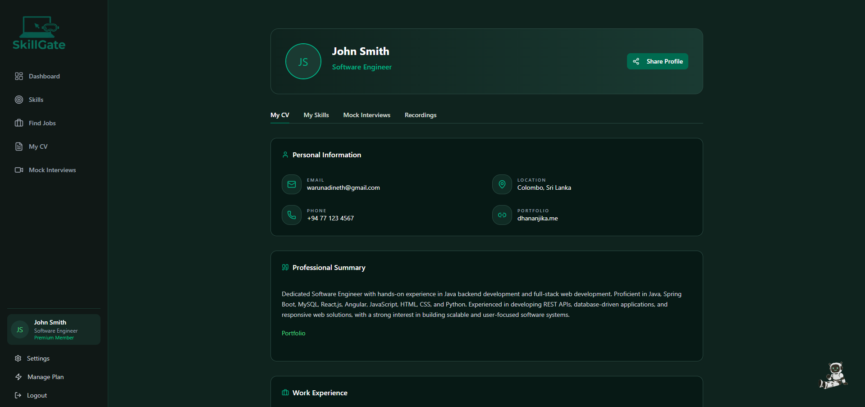This screenshot has height=407, width=865.
Task: Switch to the Recordings tab
Action: pos(421,115)
